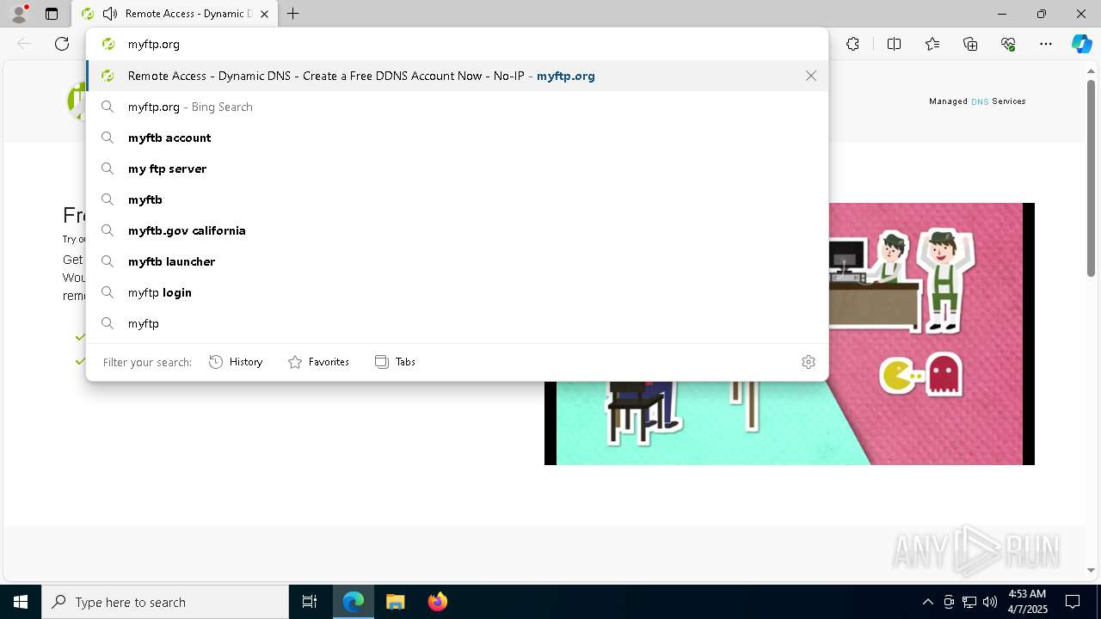The height and width of the screenshot is (619, 1101).
Task: Click scrollbar down arrow
Action: click(x=1092, y=570)
